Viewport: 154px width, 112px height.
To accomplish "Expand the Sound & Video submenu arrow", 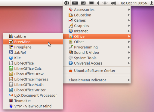I will [129, 53].
